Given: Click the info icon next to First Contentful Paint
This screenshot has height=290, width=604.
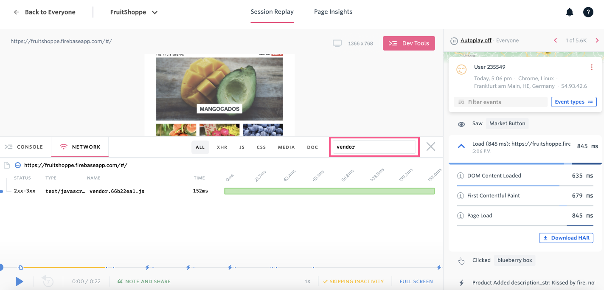Looking at the screenshot, I should tap(460, 196).
